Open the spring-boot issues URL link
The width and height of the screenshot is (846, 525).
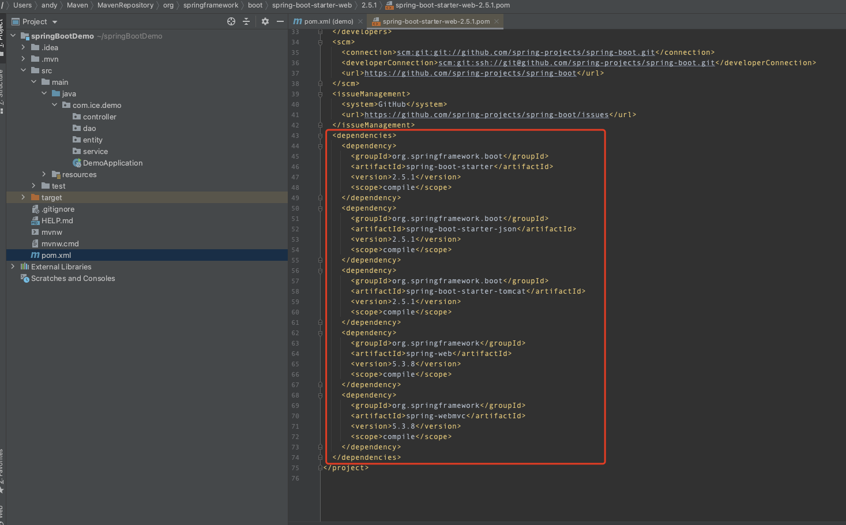pyautogui.click(x=487, y=115)
